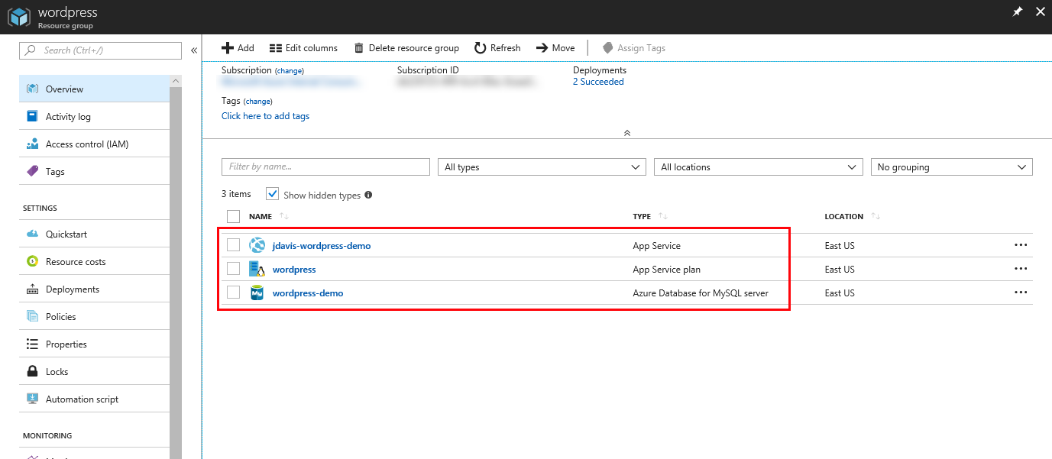The height and width of the screenshot is (459, 1052).
Task: Click the Add button in toolbar
Action: click(x=238, y=48)
